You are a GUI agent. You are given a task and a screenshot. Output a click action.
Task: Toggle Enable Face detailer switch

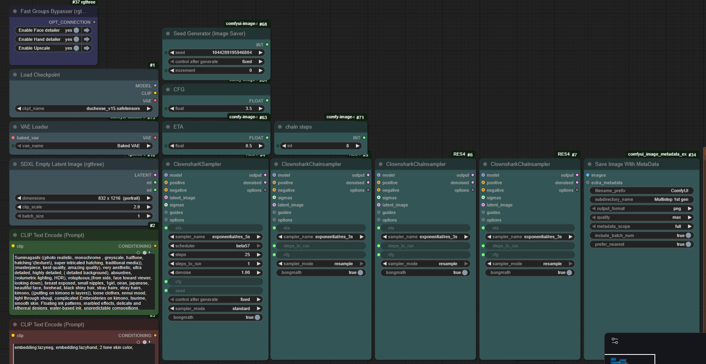[76, 30]
